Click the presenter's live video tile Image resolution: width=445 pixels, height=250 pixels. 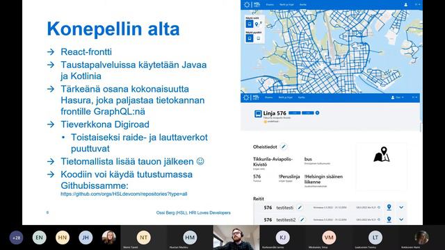[236, 237]
